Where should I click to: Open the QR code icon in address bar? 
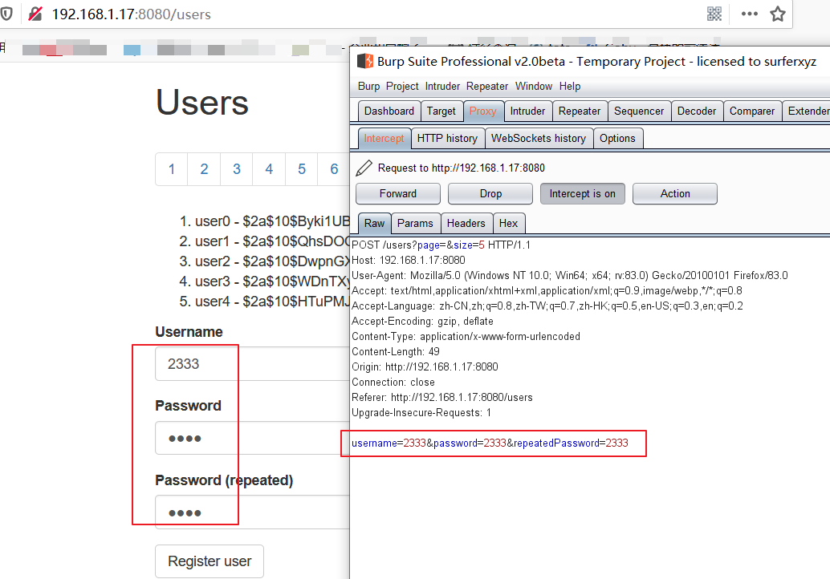(x=714, y=14)
